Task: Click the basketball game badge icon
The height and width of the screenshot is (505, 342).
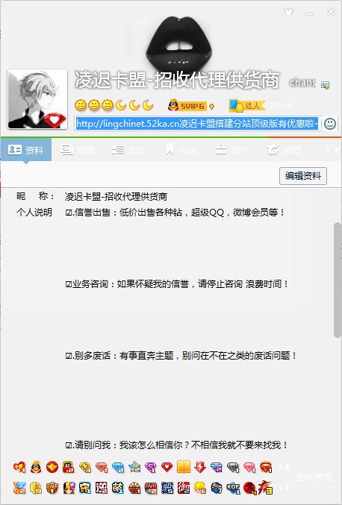Action: (134, 488)
